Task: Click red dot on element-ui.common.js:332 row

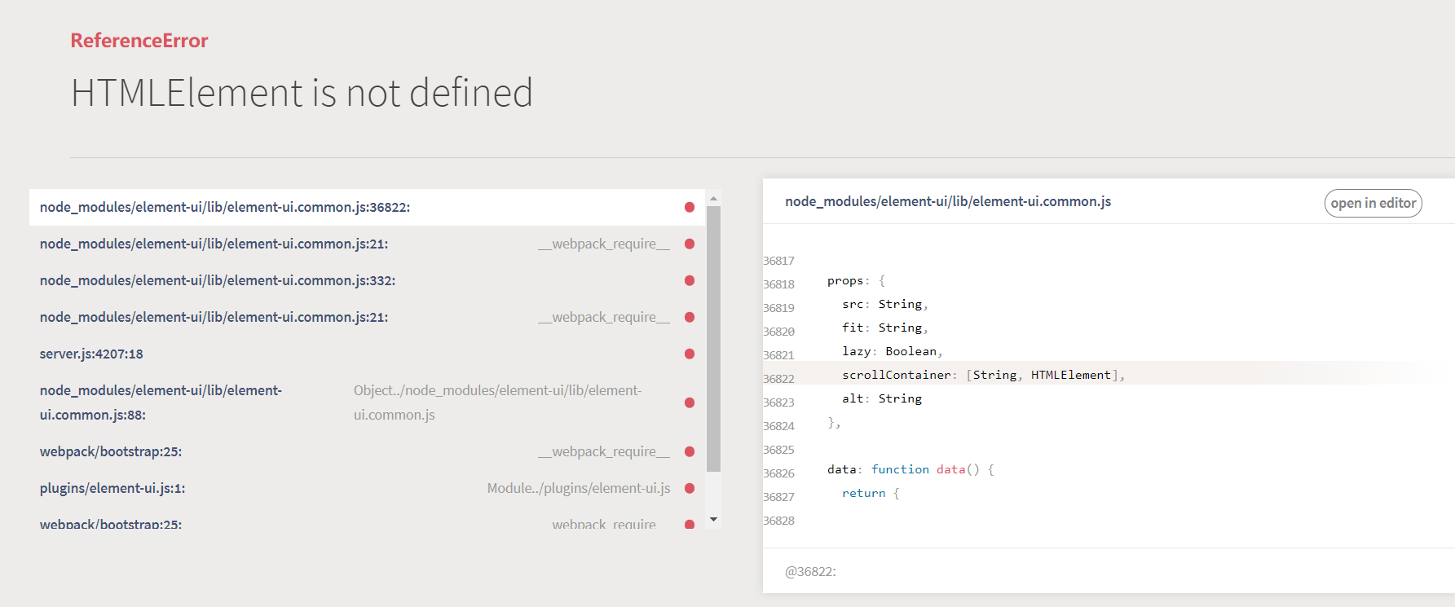Action: (x=690, y=280)
